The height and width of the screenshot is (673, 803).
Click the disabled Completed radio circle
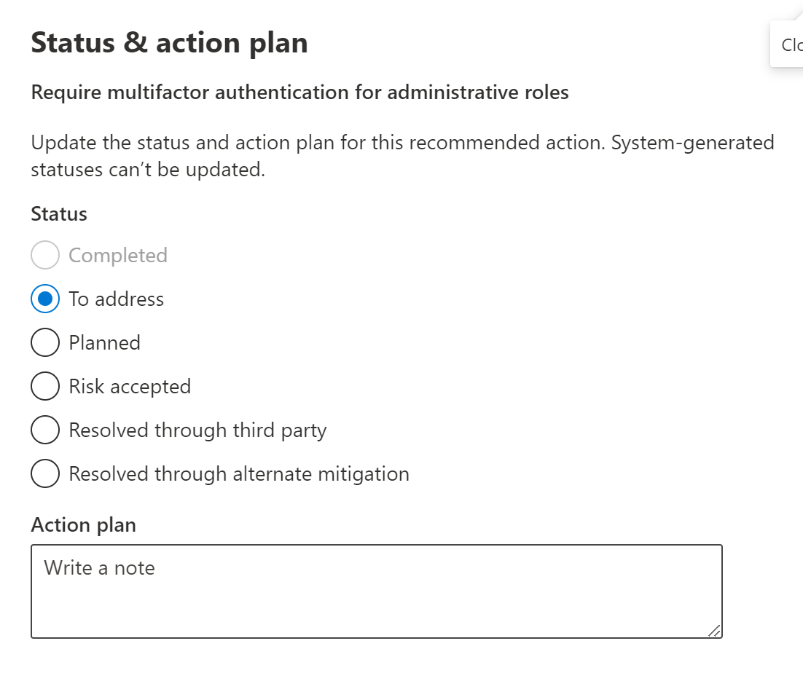point(45,256)
